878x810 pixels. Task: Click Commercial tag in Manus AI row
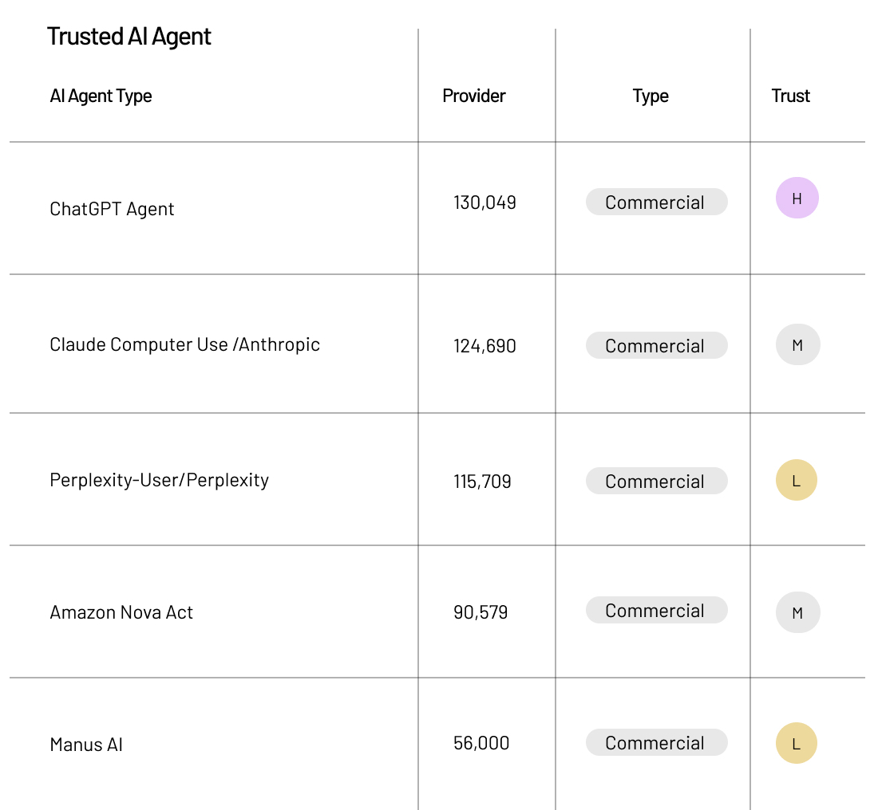[656, 743]
